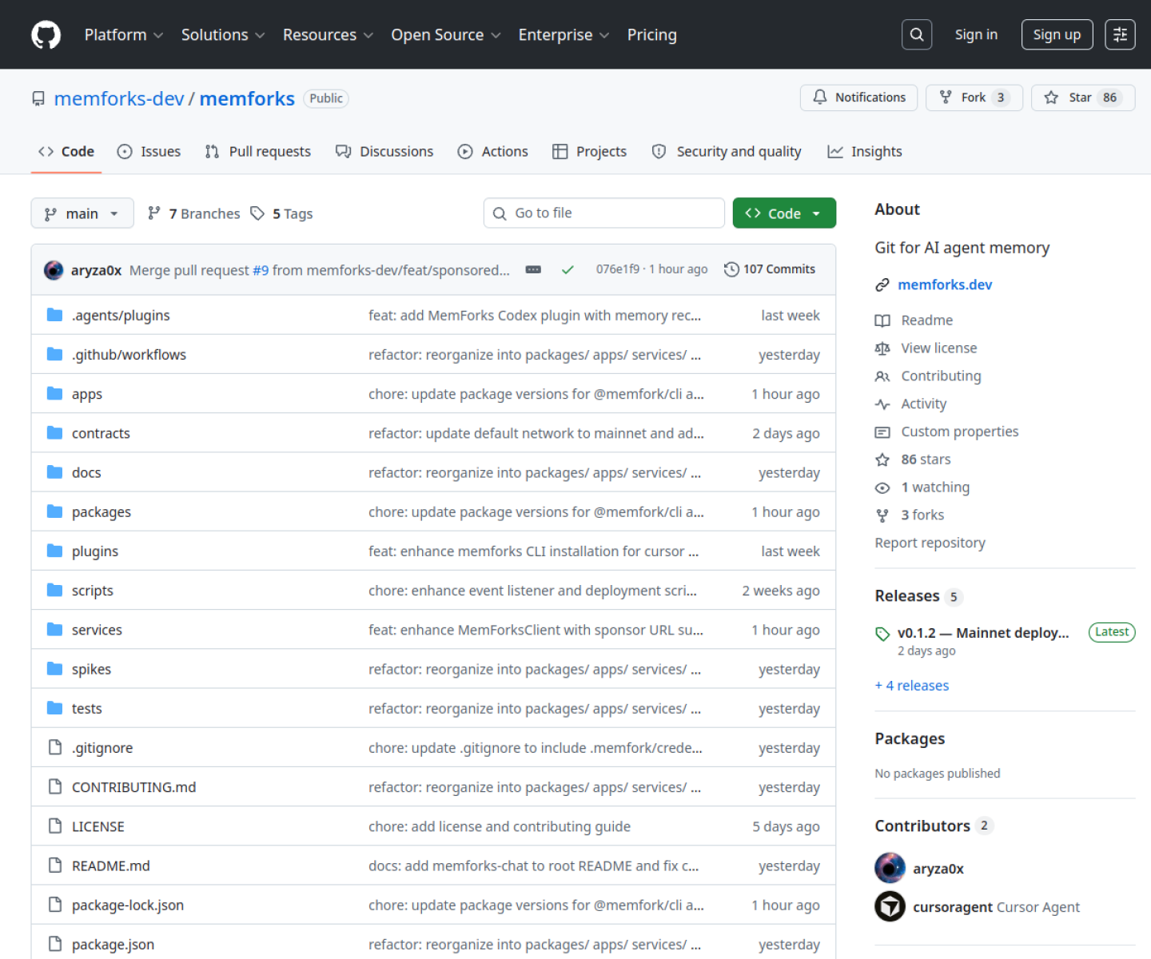Click aryza0x avatar in latest commit row
Image resolution: width=1151 pixels, height=959 pixels.
point(54,270)
